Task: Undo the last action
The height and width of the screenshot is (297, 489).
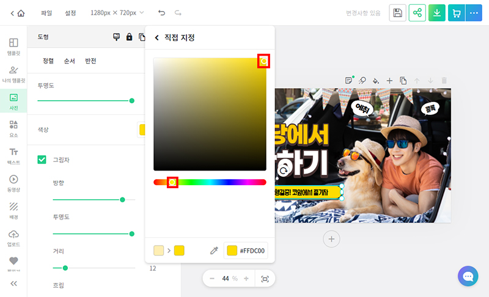Action: 161,13
